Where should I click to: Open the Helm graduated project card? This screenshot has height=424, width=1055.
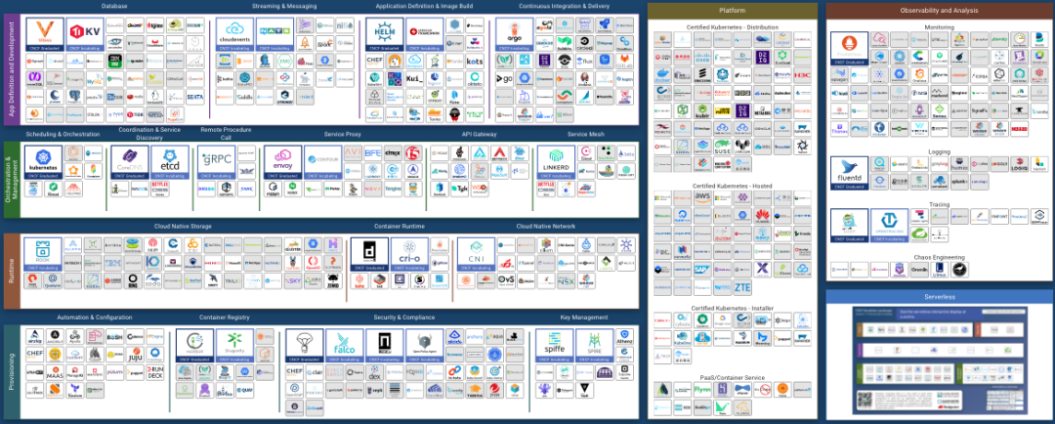coord(384,33)
